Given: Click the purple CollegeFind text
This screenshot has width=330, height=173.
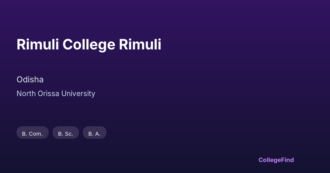Looking at the screenshot, I should 276,160.
